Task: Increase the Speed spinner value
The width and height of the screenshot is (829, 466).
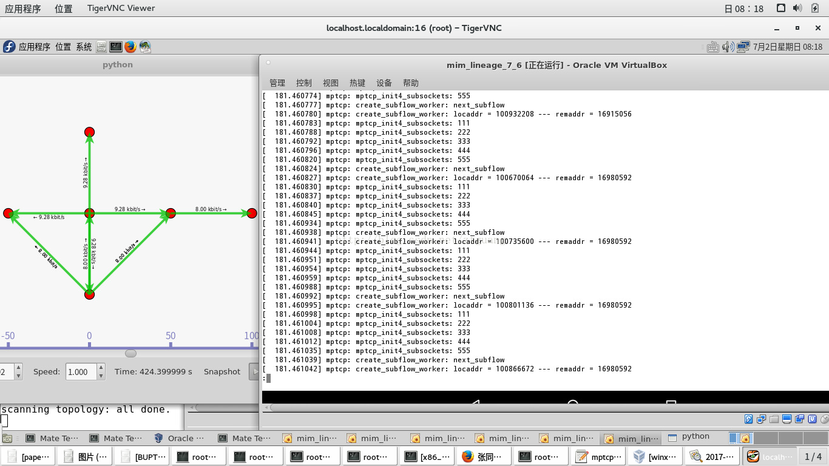Action: point(101,368)
